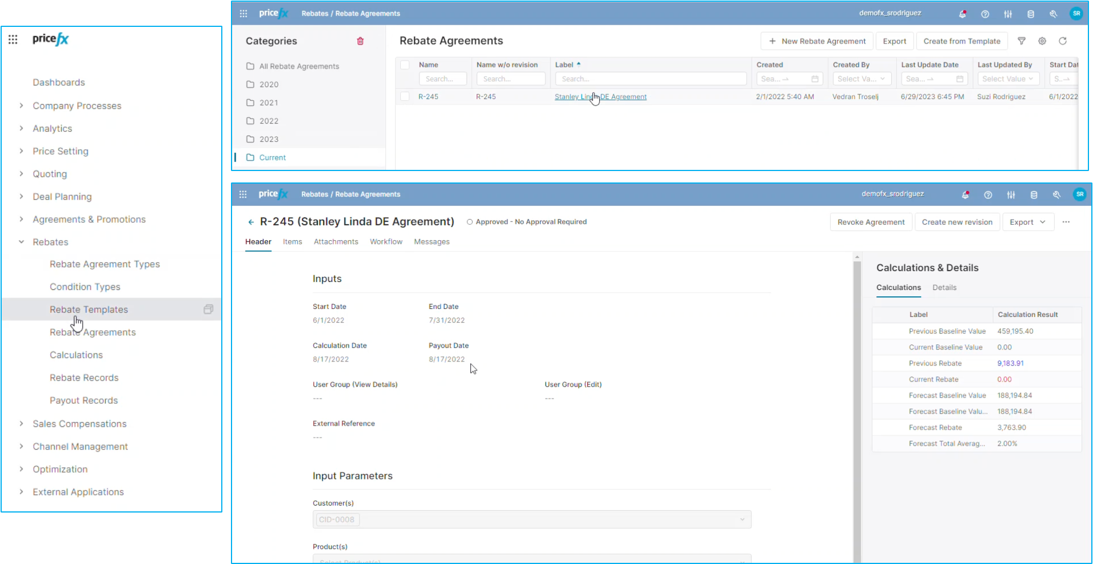Switch to the Items tab
Viewport: 1093px width, 564px height.
292,242
